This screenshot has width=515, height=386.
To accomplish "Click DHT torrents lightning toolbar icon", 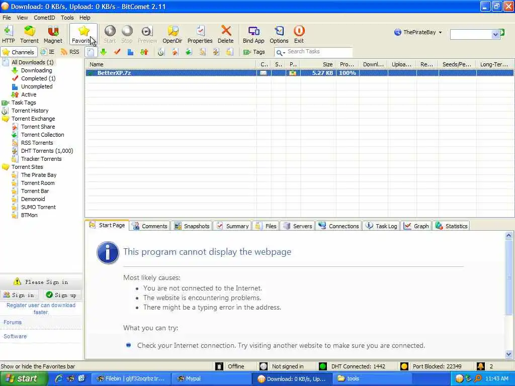I will (x=216, y=52).
